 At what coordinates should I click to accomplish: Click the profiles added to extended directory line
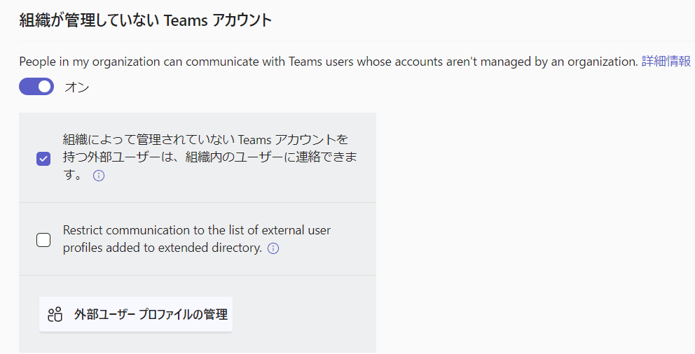[x=163, y=248]
